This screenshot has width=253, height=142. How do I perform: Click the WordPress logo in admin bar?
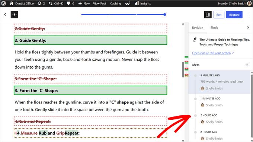(x=4, y=3)
